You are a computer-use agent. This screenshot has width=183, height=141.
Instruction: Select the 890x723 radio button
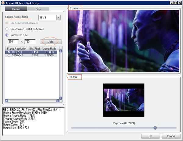pos(9,52)
